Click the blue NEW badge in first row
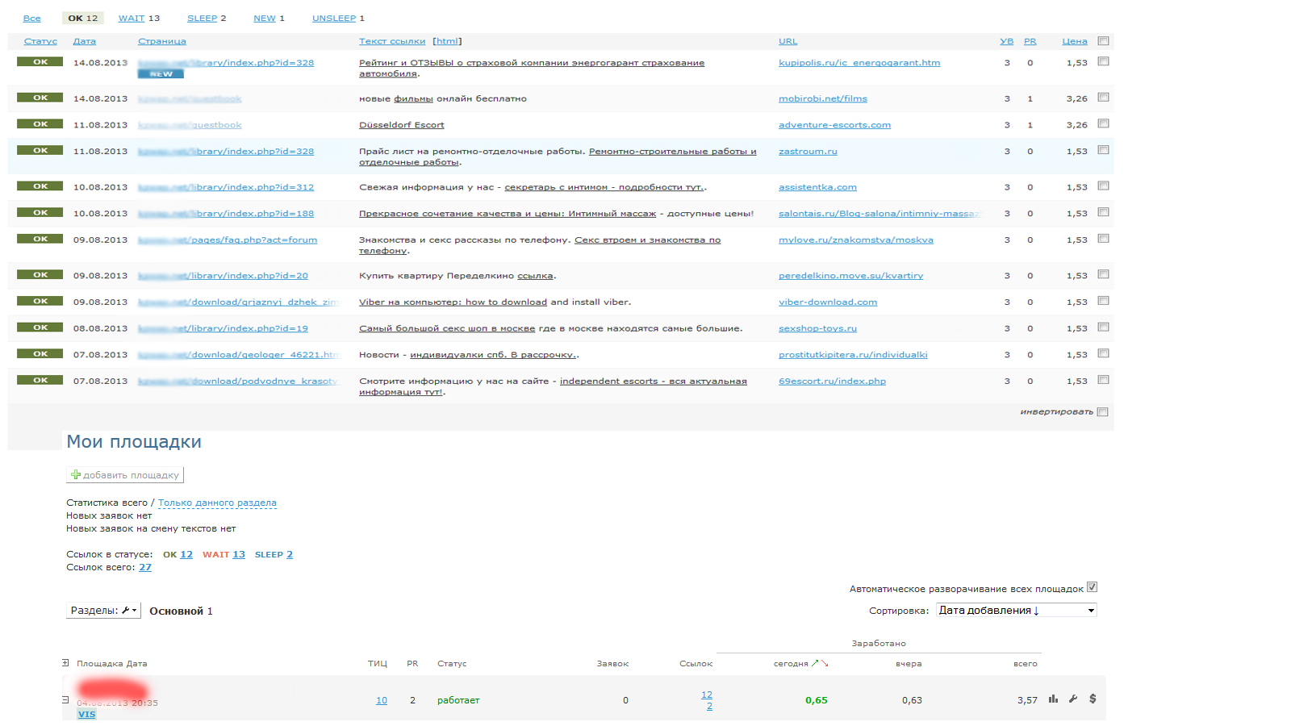The height and width of the screenshot is (726, 1291). [161, 74]
